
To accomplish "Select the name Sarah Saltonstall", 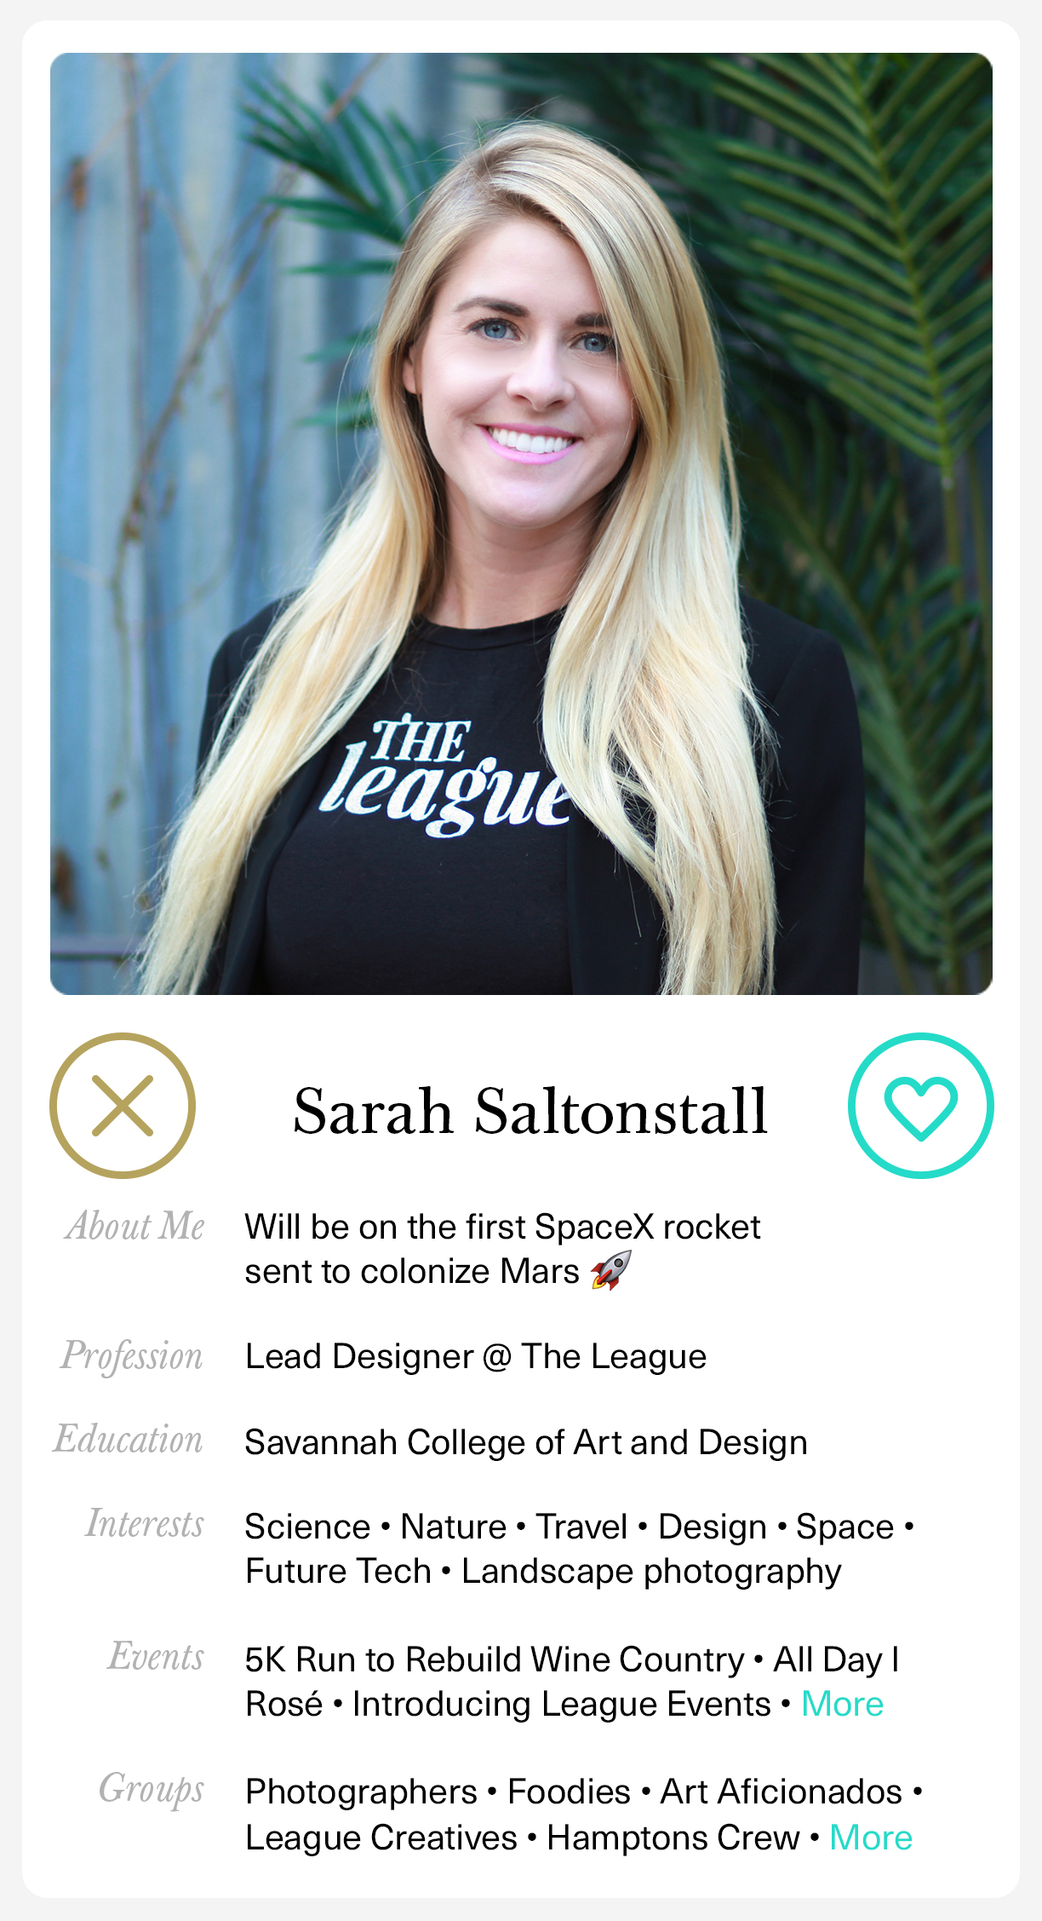I will (x=530, y=1111).
